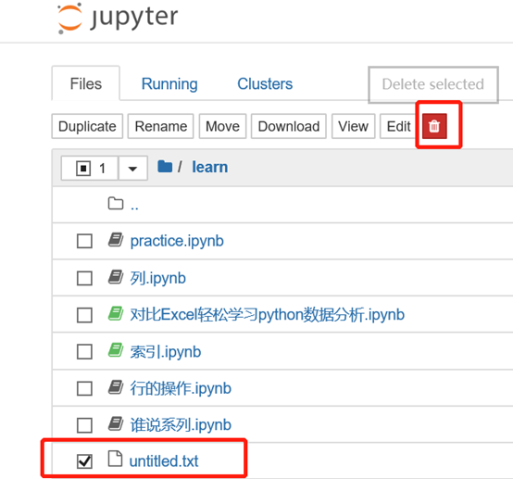Screen dimensions: 513x479
Task: Tick the checkbox for practice.ipynb
Action: tap(84, 241)
